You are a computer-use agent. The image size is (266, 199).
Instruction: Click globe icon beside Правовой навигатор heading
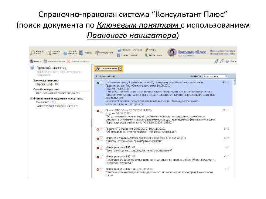click(x=32, y=68)
